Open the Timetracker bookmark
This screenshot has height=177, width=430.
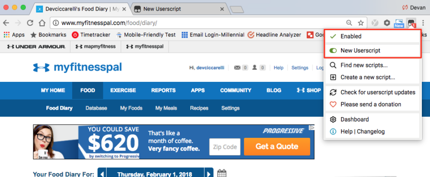91,35
